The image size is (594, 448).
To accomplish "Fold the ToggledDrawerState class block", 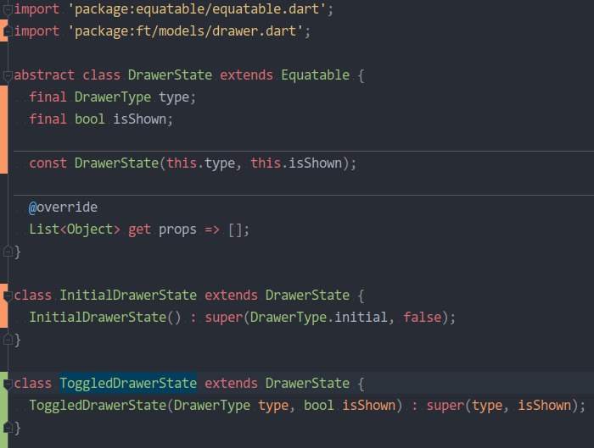I will pos(8,384).
